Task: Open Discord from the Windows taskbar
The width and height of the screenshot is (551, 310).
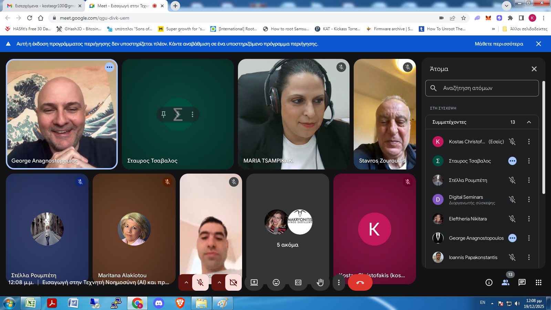Action: [x=159, y=303]
